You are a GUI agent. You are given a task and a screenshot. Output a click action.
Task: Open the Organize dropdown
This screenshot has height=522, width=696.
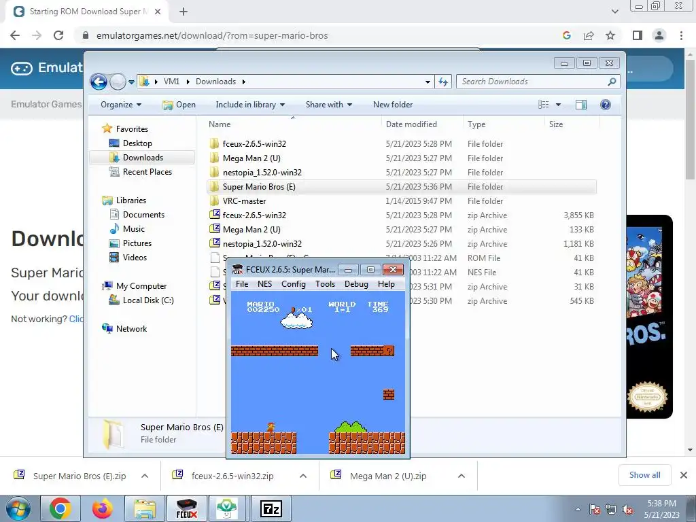click(121, 105)
